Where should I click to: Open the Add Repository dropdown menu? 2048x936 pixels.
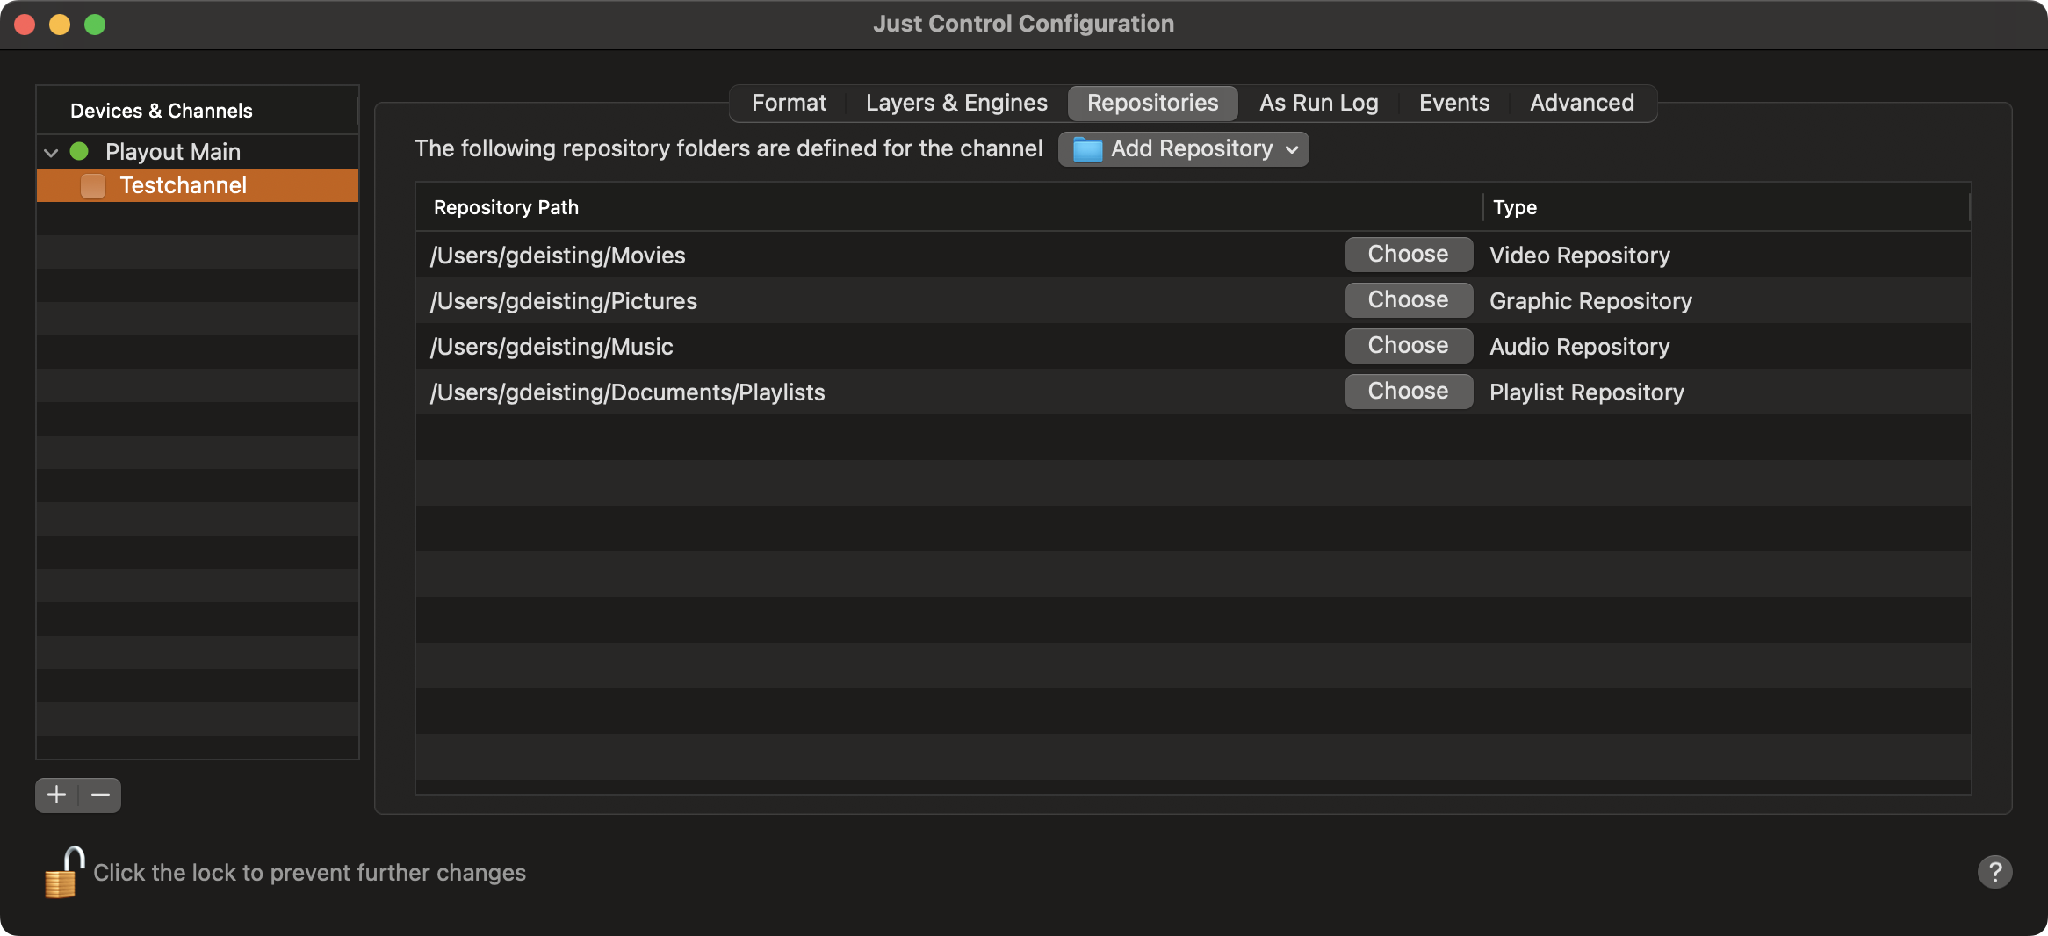pos(1183,149)
